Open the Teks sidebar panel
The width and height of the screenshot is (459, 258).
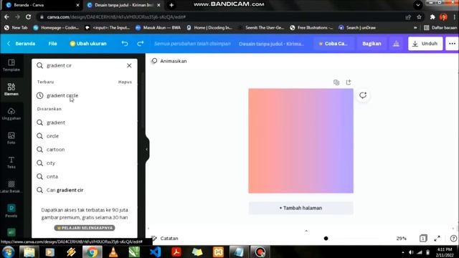click(11, 163)
